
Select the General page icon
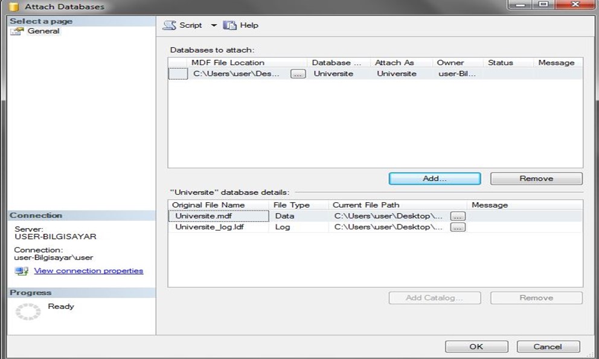click(x=17, y=31)
